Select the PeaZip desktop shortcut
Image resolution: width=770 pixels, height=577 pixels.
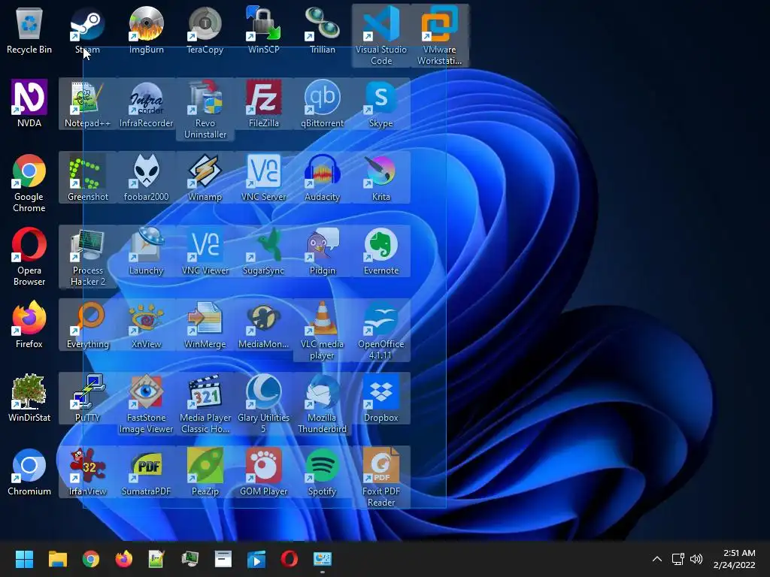(205, 472)
